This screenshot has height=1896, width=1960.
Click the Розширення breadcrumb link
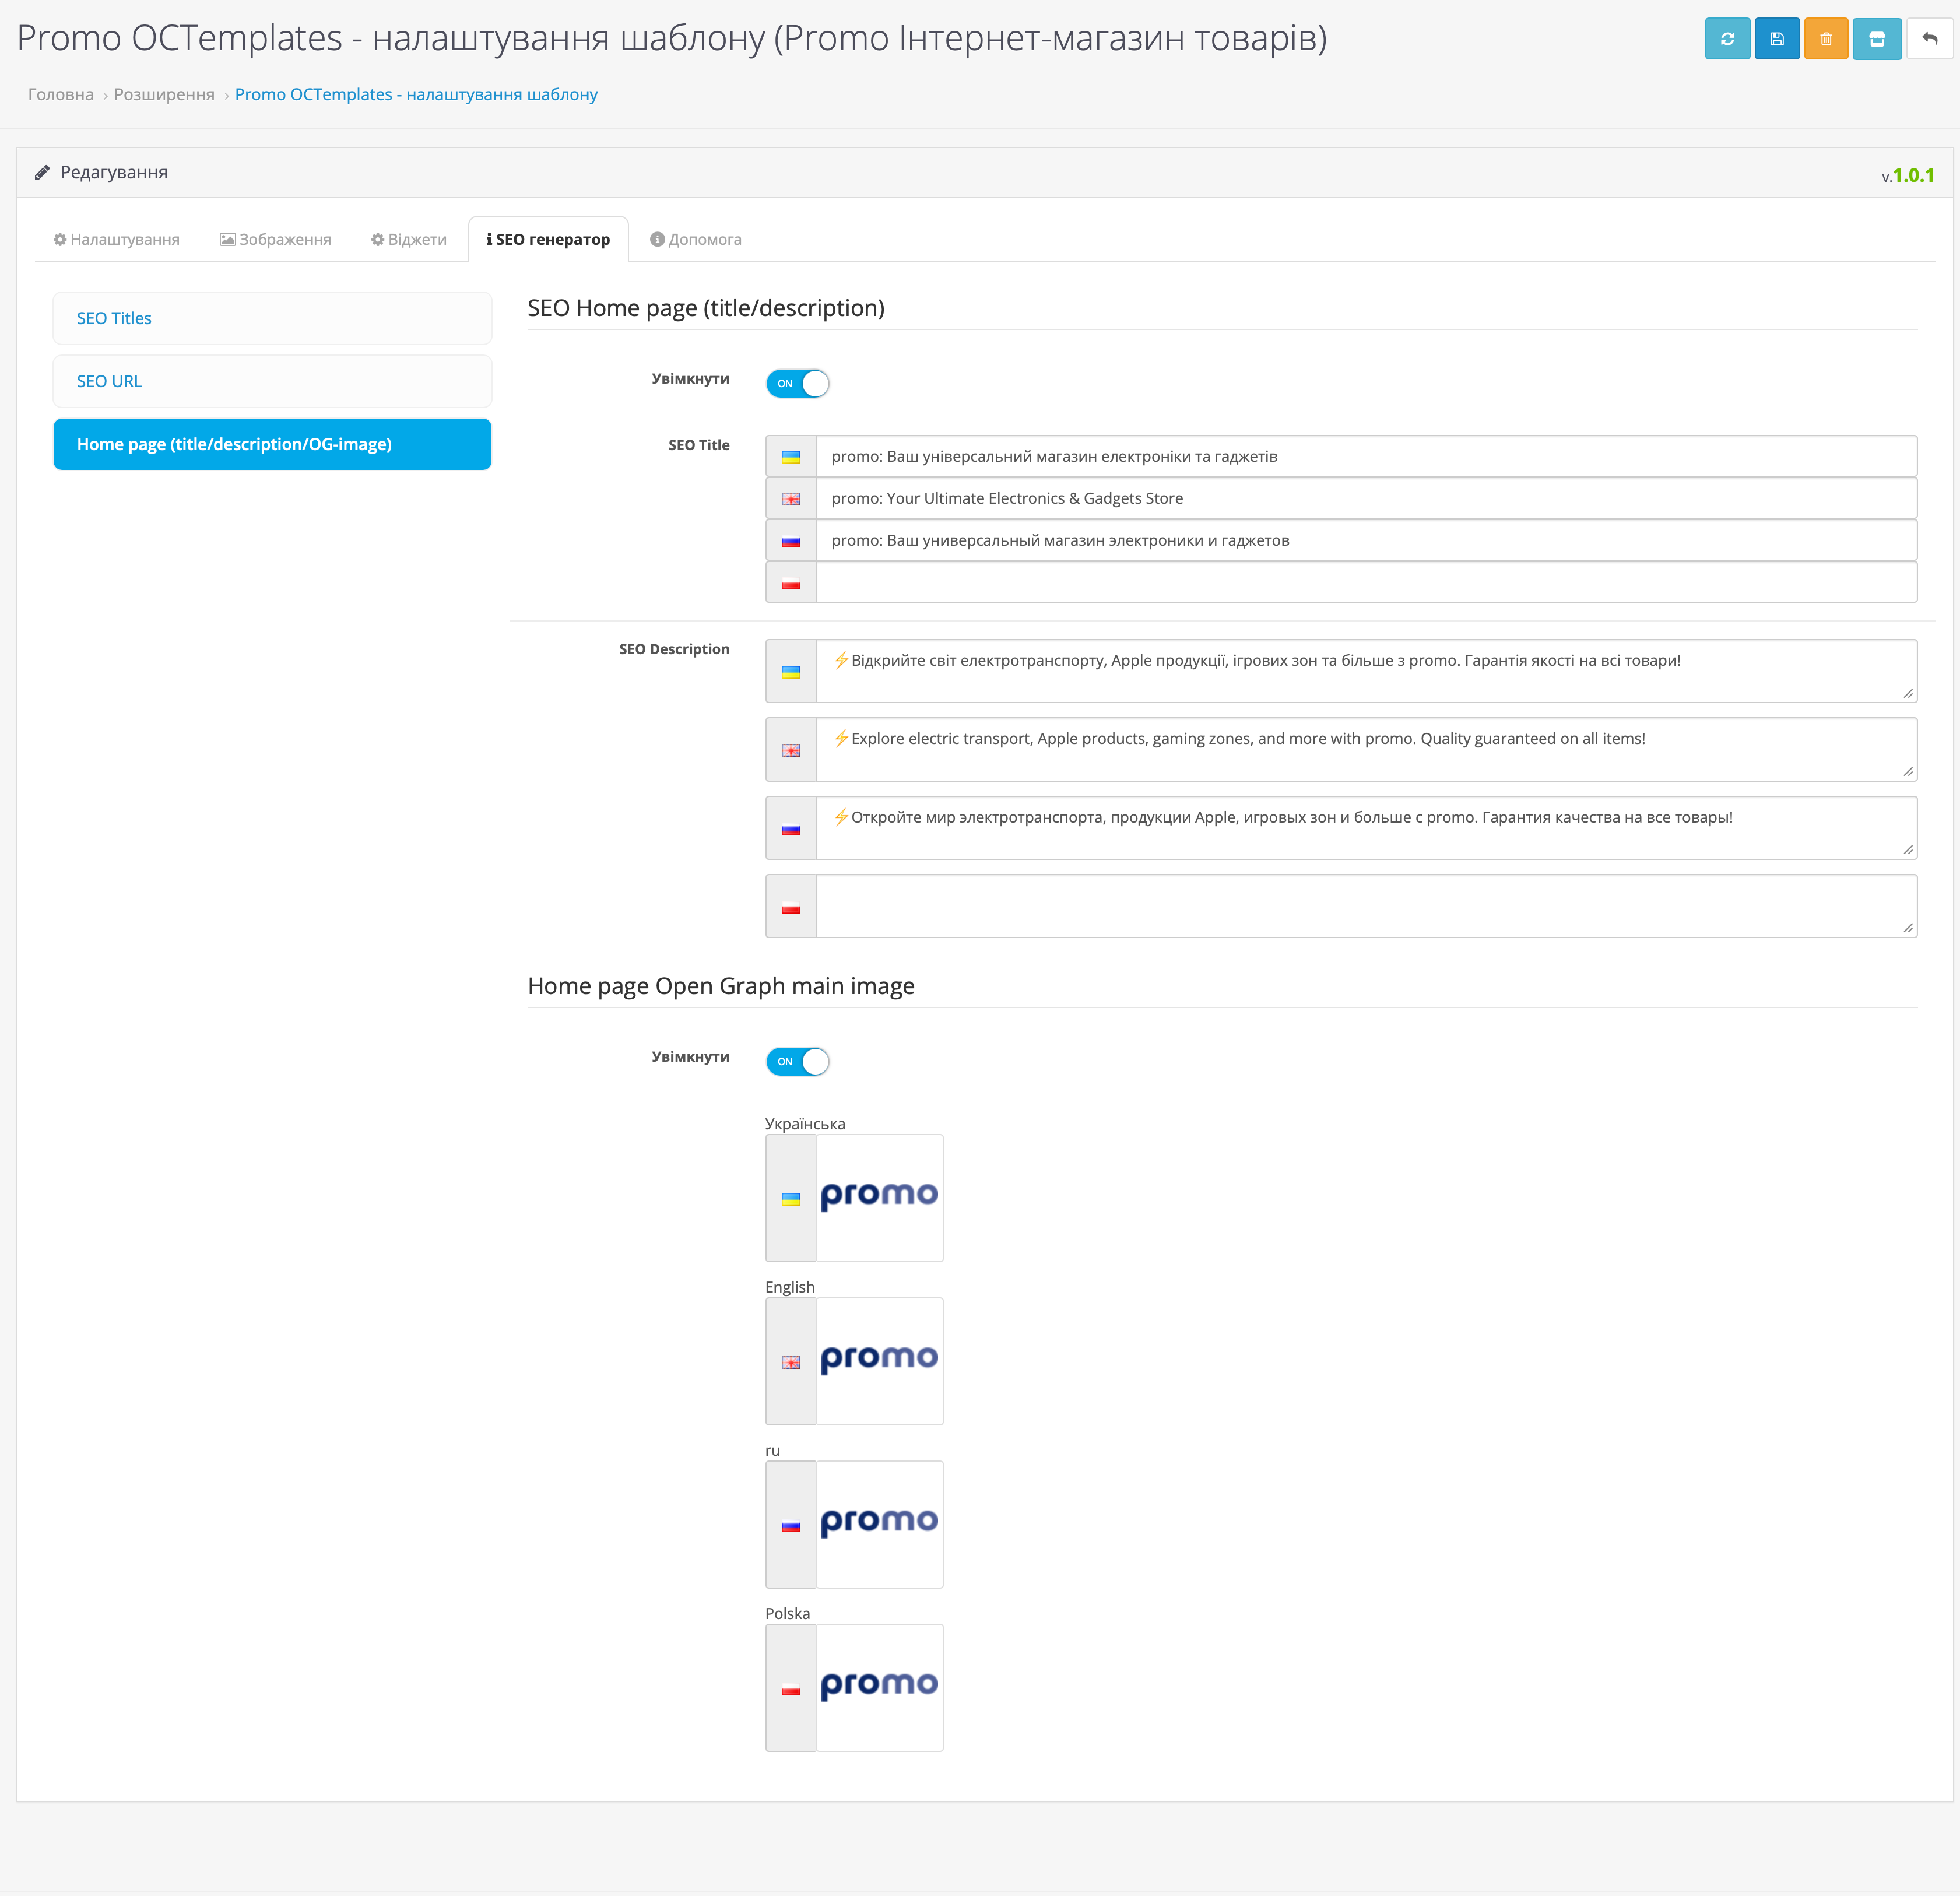pyautogui.click(x=164, y=94)
